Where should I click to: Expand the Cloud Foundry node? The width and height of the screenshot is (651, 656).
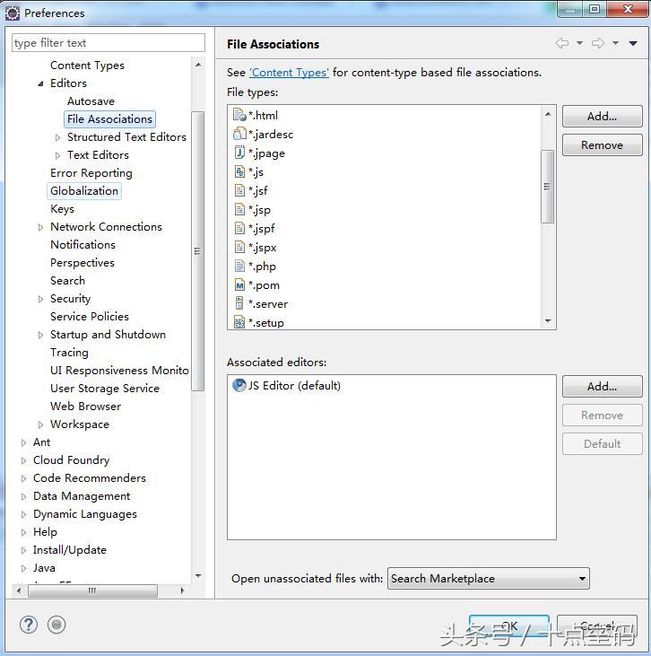[23, 460]
